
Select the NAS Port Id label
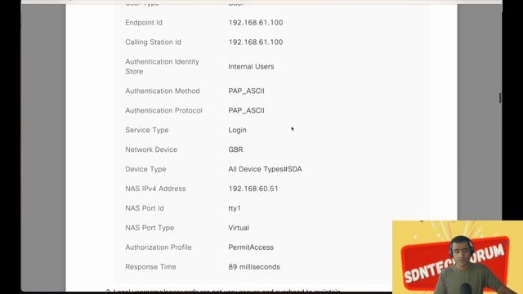point(145,208)
